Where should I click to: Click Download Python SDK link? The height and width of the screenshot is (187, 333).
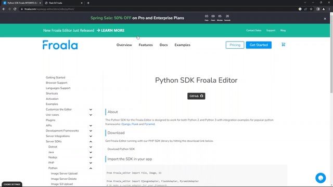[x=121, y=149]
